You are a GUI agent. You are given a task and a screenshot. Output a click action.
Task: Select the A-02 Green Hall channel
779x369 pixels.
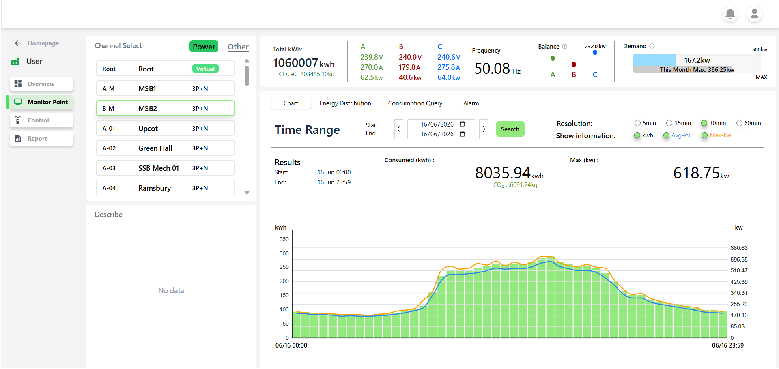(x=165, y=148)
